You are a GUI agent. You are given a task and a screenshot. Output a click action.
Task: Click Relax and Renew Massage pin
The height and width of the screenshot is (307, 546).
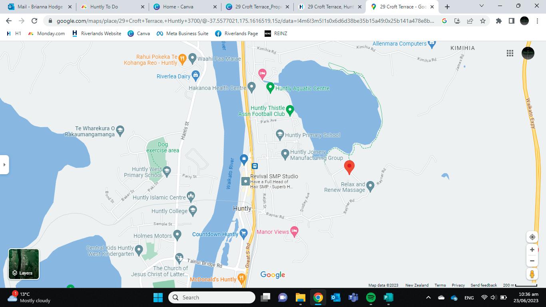click(x=370, y=186)
